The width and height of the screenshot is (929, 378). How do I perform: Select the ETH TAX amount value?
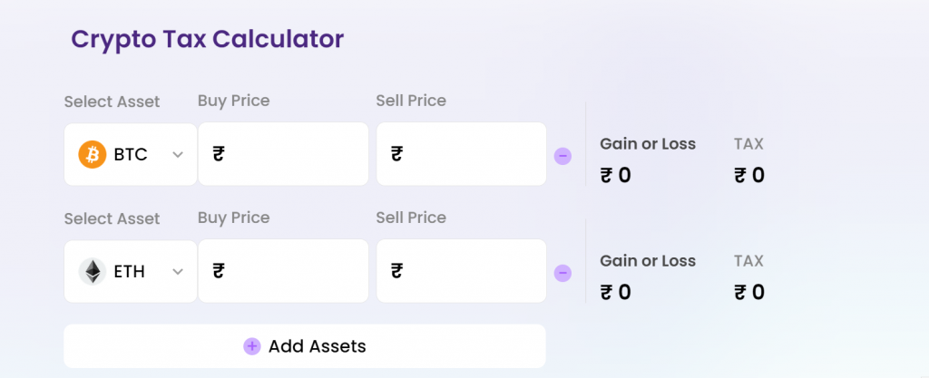[749, 293]
